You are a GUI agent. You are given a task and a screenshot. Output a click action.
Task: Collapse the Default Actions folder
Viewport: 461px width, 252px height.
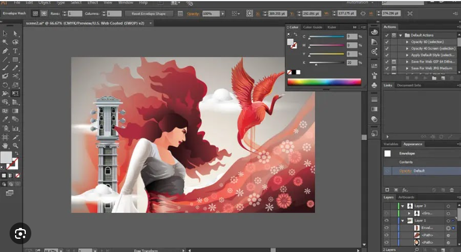[400, 35]
